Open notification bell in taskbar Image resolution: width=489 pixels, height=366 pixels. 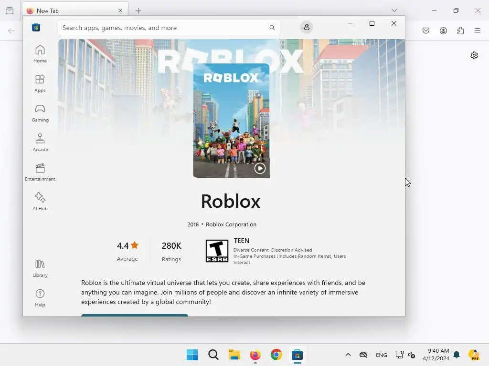tap(457, 355)
